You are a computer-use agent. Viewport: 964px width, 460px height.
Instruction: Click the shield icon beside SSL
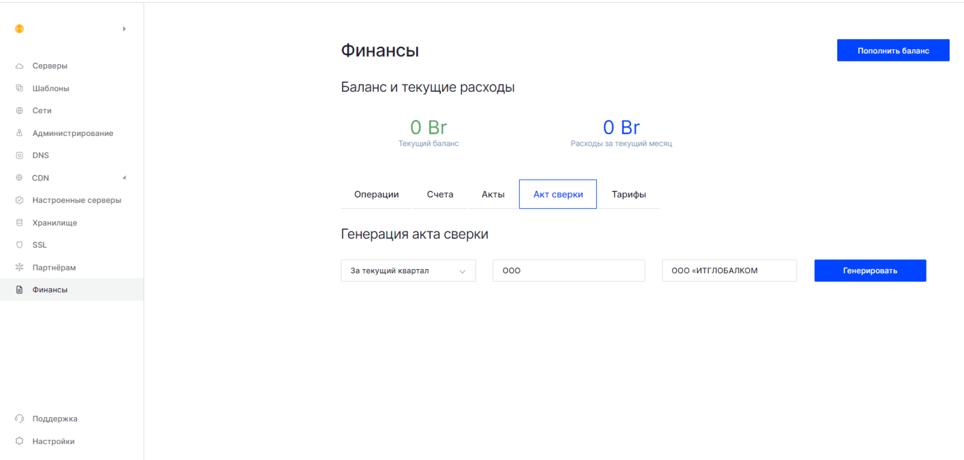pyautogui.click(x=19, y=245)
